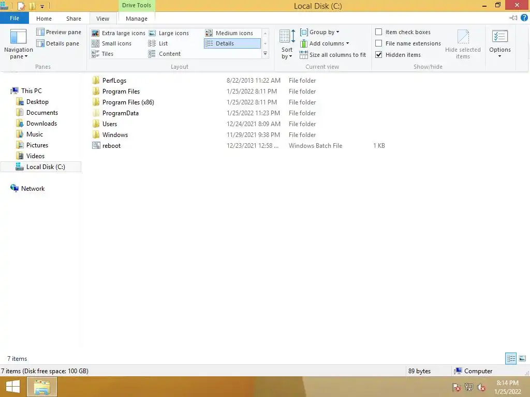Select Small icons layout

pyautogui.click(x=112, y=43)
